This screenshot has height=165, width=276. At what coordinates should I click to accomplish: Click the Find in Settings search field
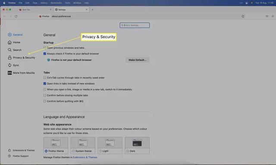tap(135, 25)
